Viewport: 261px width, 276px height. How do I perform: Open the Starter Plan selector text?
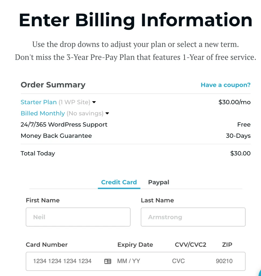point(39,102)
